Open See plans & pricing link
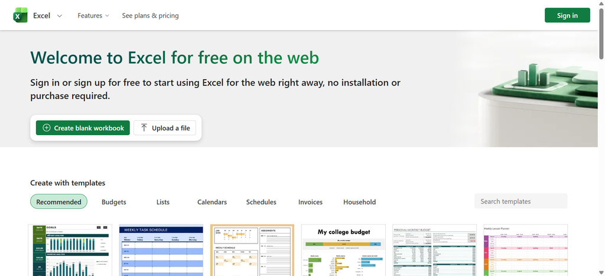The image size is (605, 276). [150, 15]
